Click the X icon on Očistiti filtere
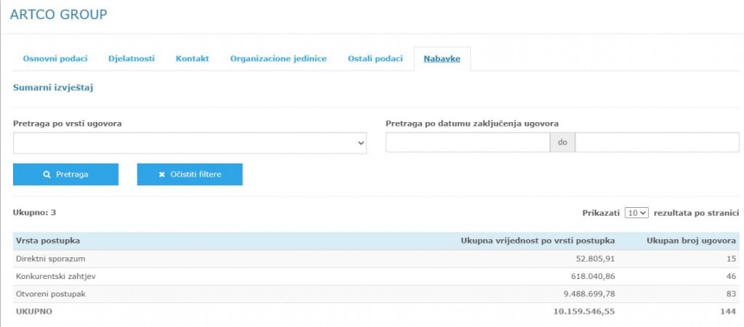Image resolution: width=744 pixels, height=327 pixels. [x=162, y=174]
